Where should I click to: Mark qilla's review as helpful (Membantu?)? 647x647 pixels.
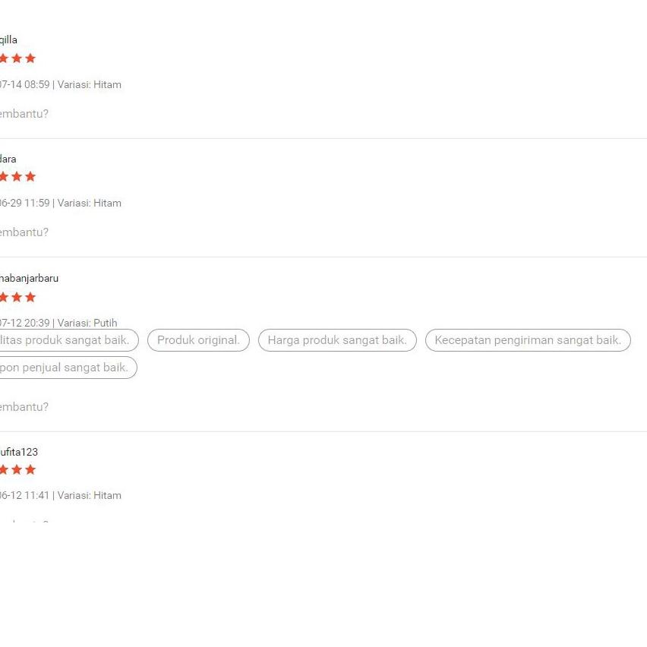coord(24,114)
